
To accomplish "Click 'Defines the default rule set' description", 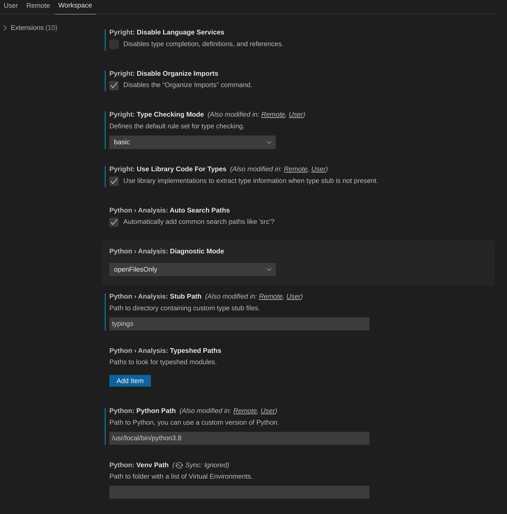I will point(177,126).
